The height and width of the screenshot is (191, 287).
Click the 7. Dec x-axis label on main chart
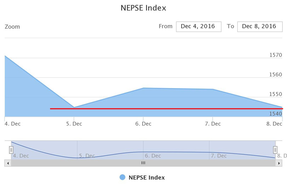[213, 124]
